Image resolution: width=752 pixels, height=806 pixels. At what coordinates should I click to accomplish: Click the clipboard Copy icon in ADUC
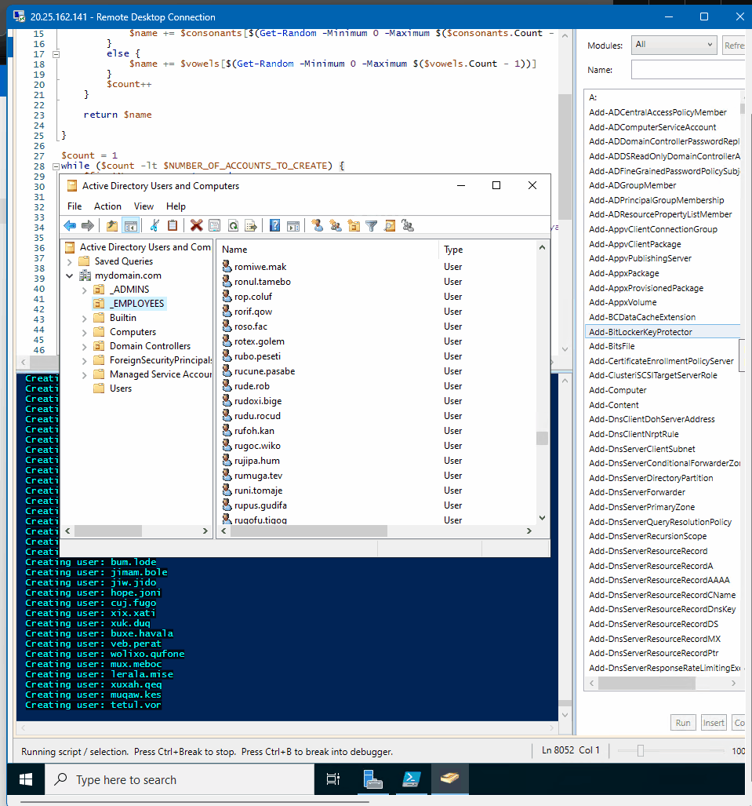[173, 226]
